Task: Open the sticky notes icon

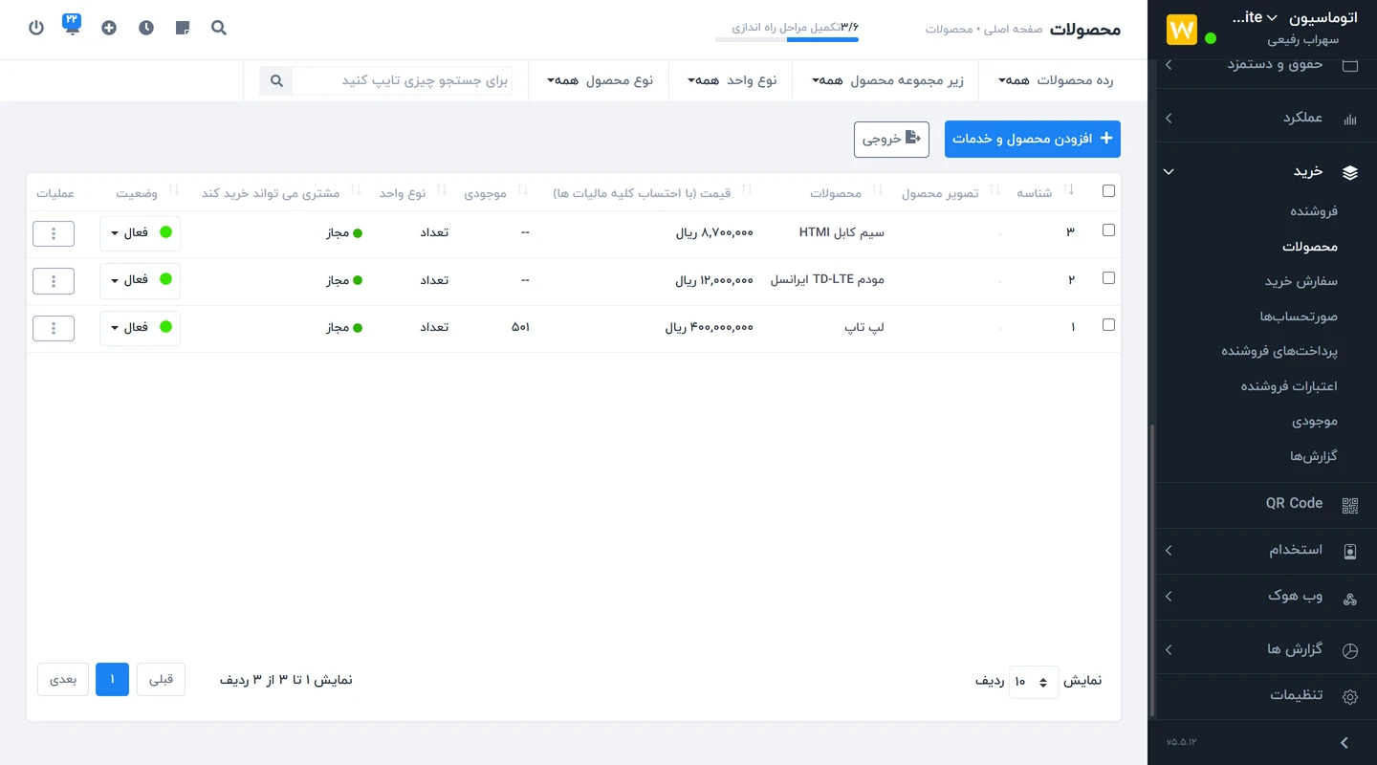Action: tap(183, 28)
